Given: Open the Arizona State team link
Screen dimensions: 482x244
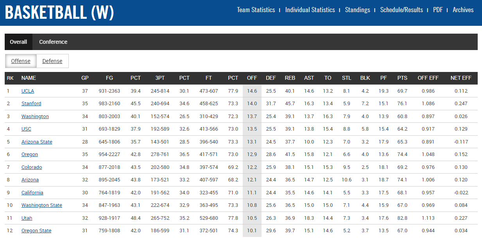Looking at the screenshot, I should tap(37, 142).
